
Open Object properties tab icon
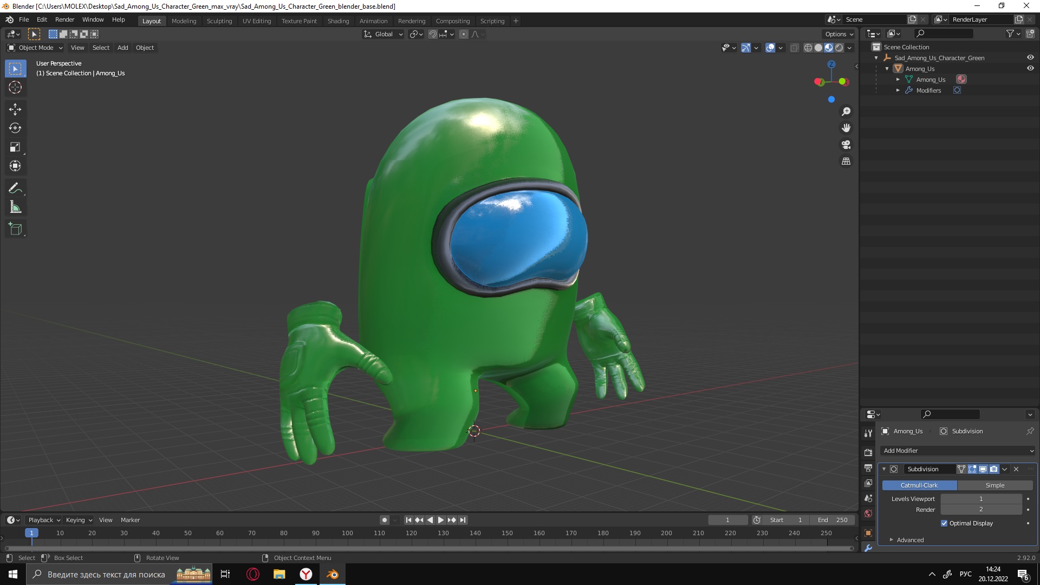868,533
